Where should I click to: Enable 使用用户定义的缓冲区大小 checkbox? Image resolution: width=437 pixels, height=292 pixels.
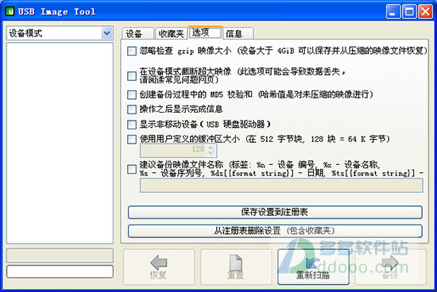(132, 139)
